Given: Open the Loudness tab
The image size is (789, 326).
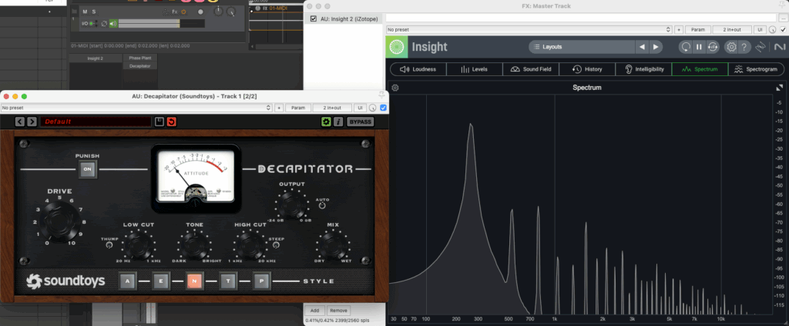Looking at the screenshot, I should (x=418, y=69).
